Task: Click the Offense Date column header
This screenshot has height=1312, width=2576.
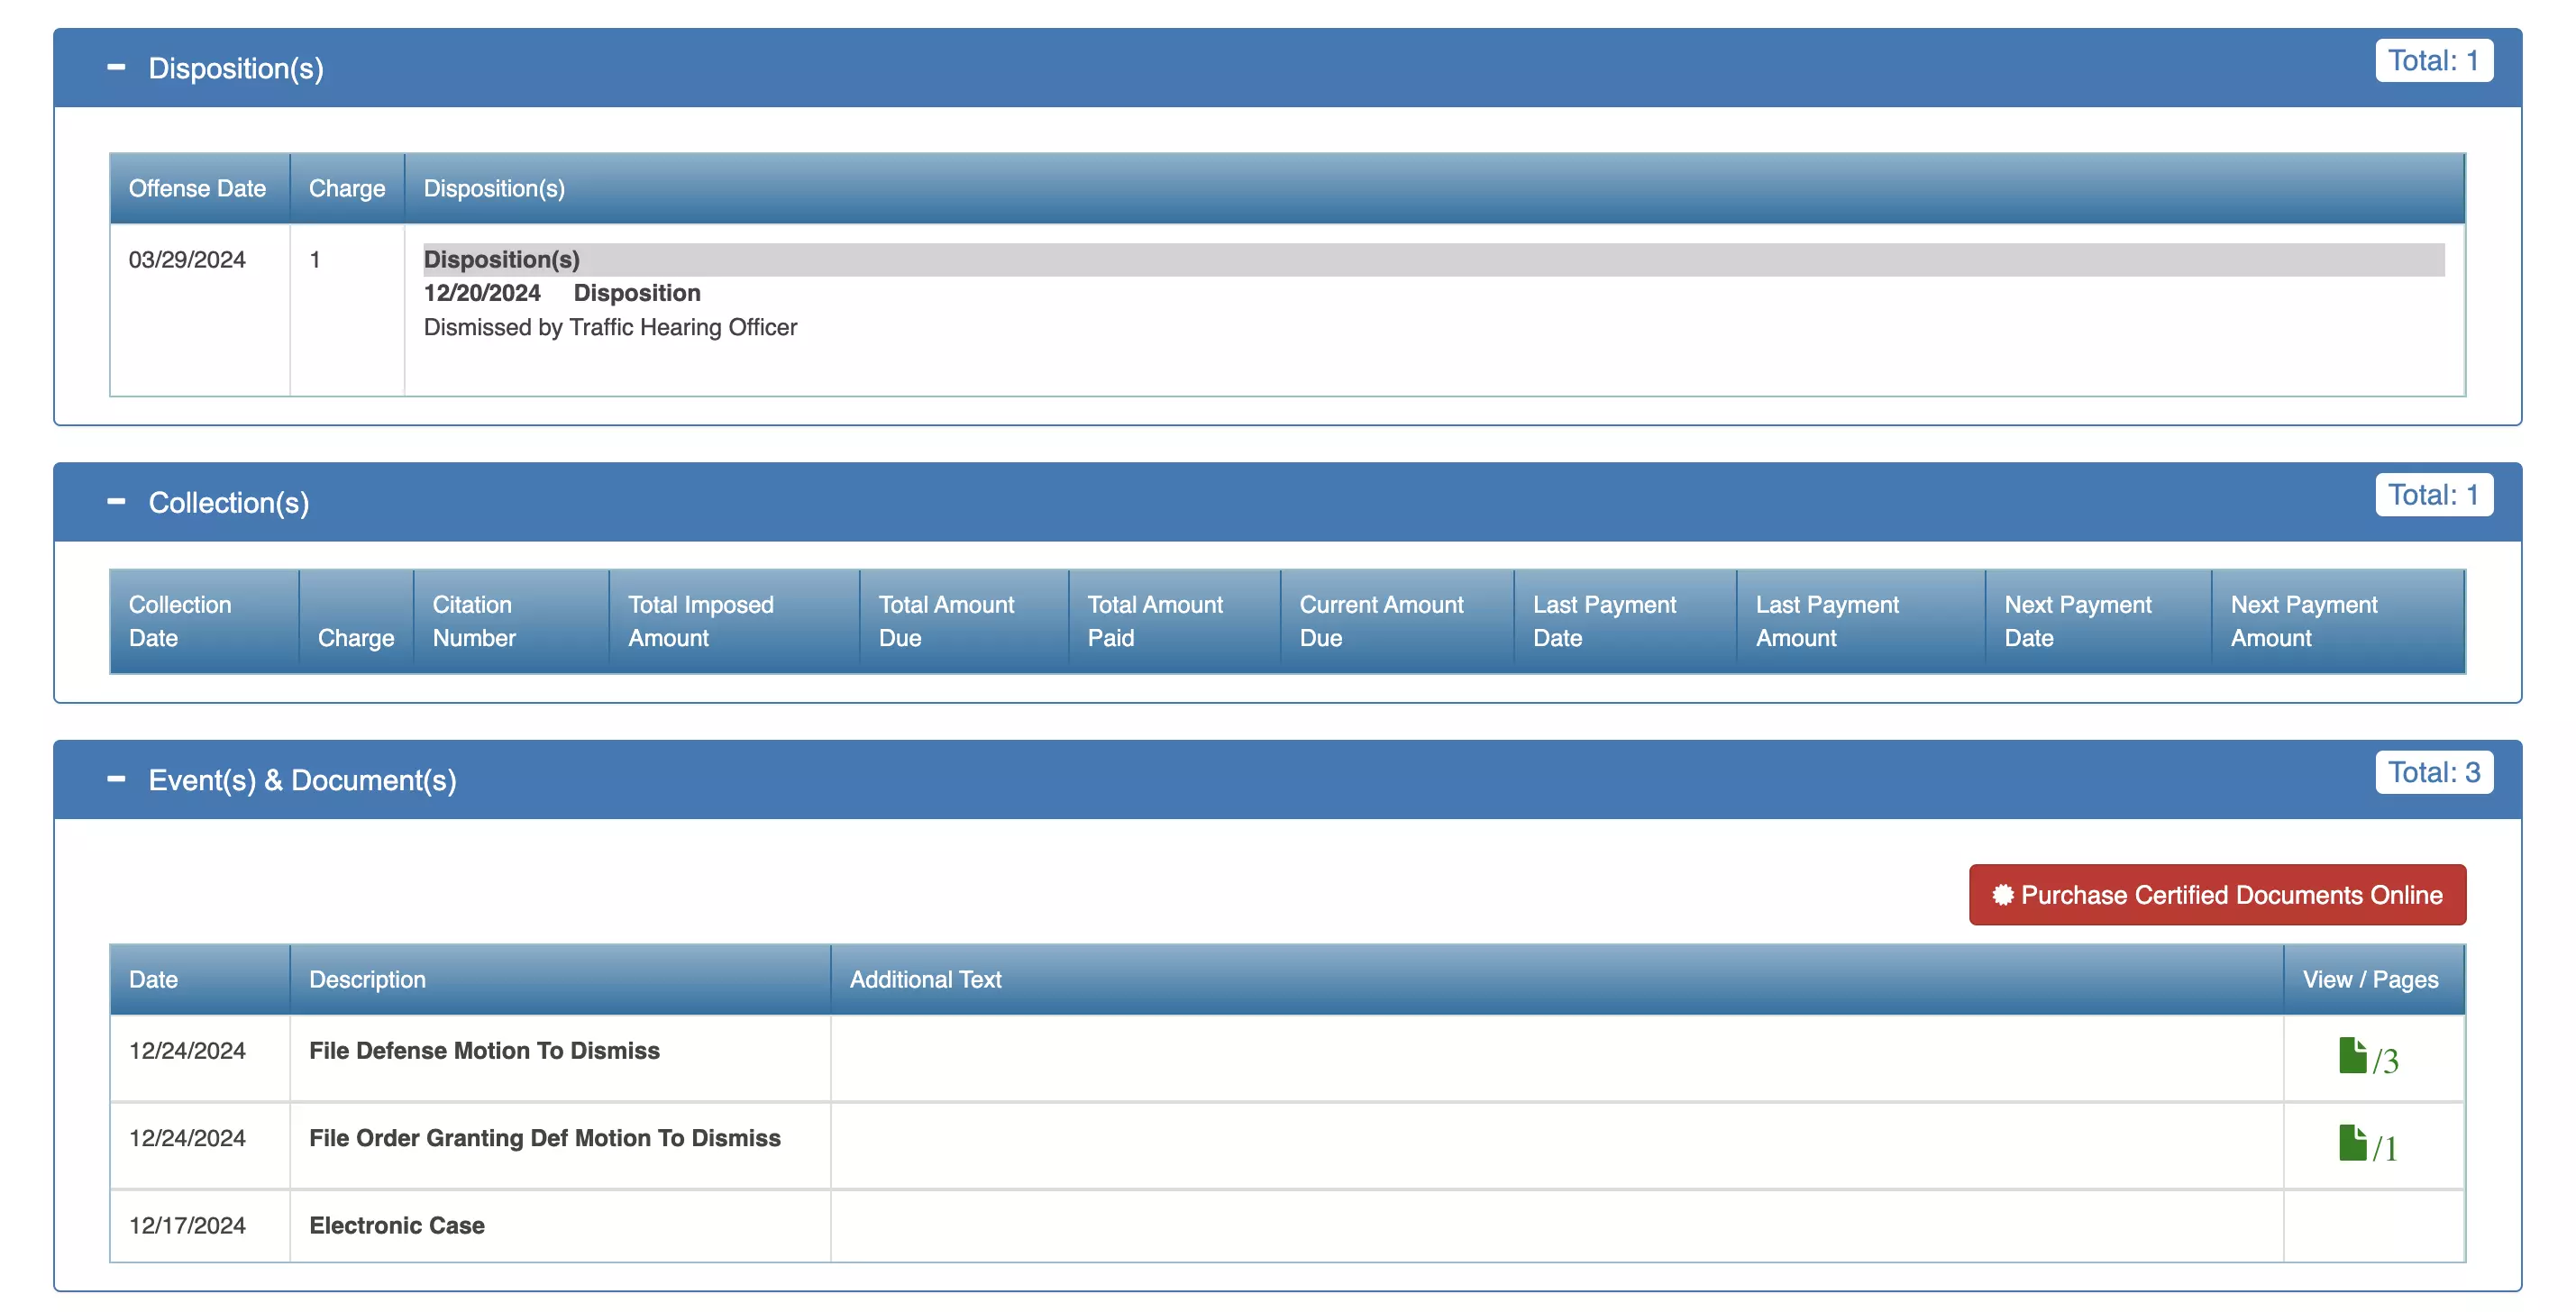Action: [198, 188]
